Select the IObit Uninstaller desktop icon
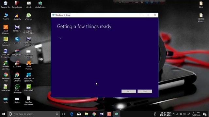Screen dimensions: 209x117 [17, 89]
